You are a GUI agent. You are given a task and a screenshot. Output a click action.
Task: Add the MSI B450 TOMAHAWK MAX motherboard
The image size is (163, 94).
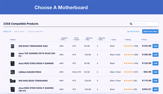(x=155, y=46)
